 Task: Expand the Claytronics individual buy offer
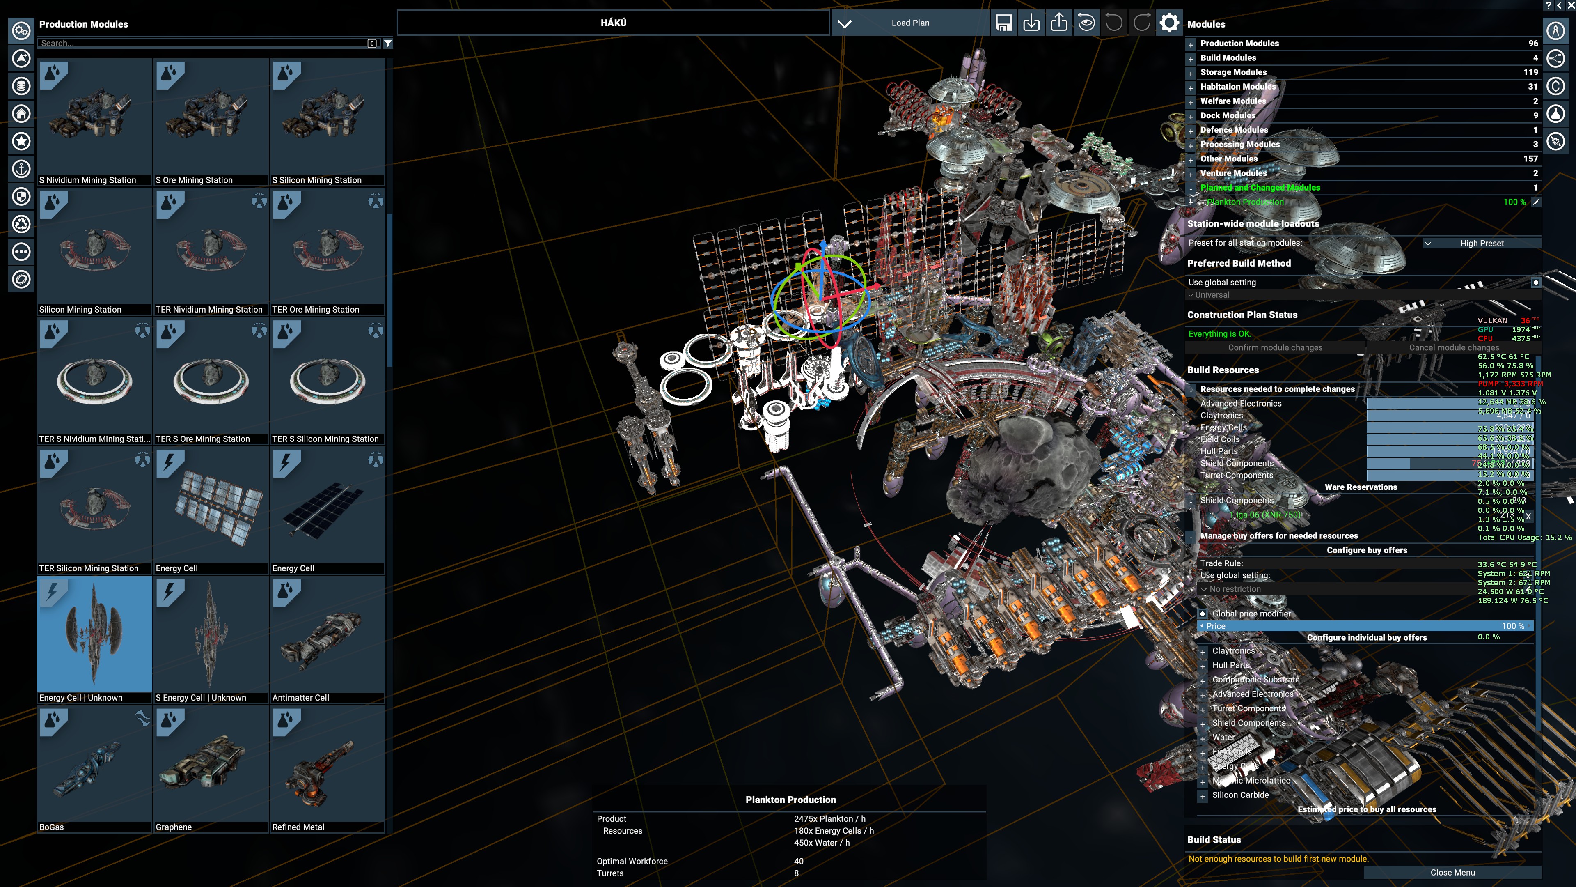tap(1203, 652)
